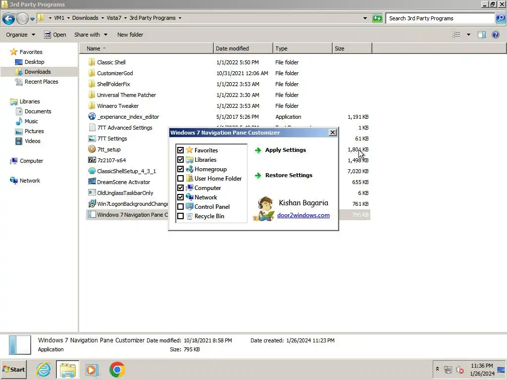The image size is (507, 380).
Task: Open Help with the question mark icon
Action: click(x=495, y=35)
